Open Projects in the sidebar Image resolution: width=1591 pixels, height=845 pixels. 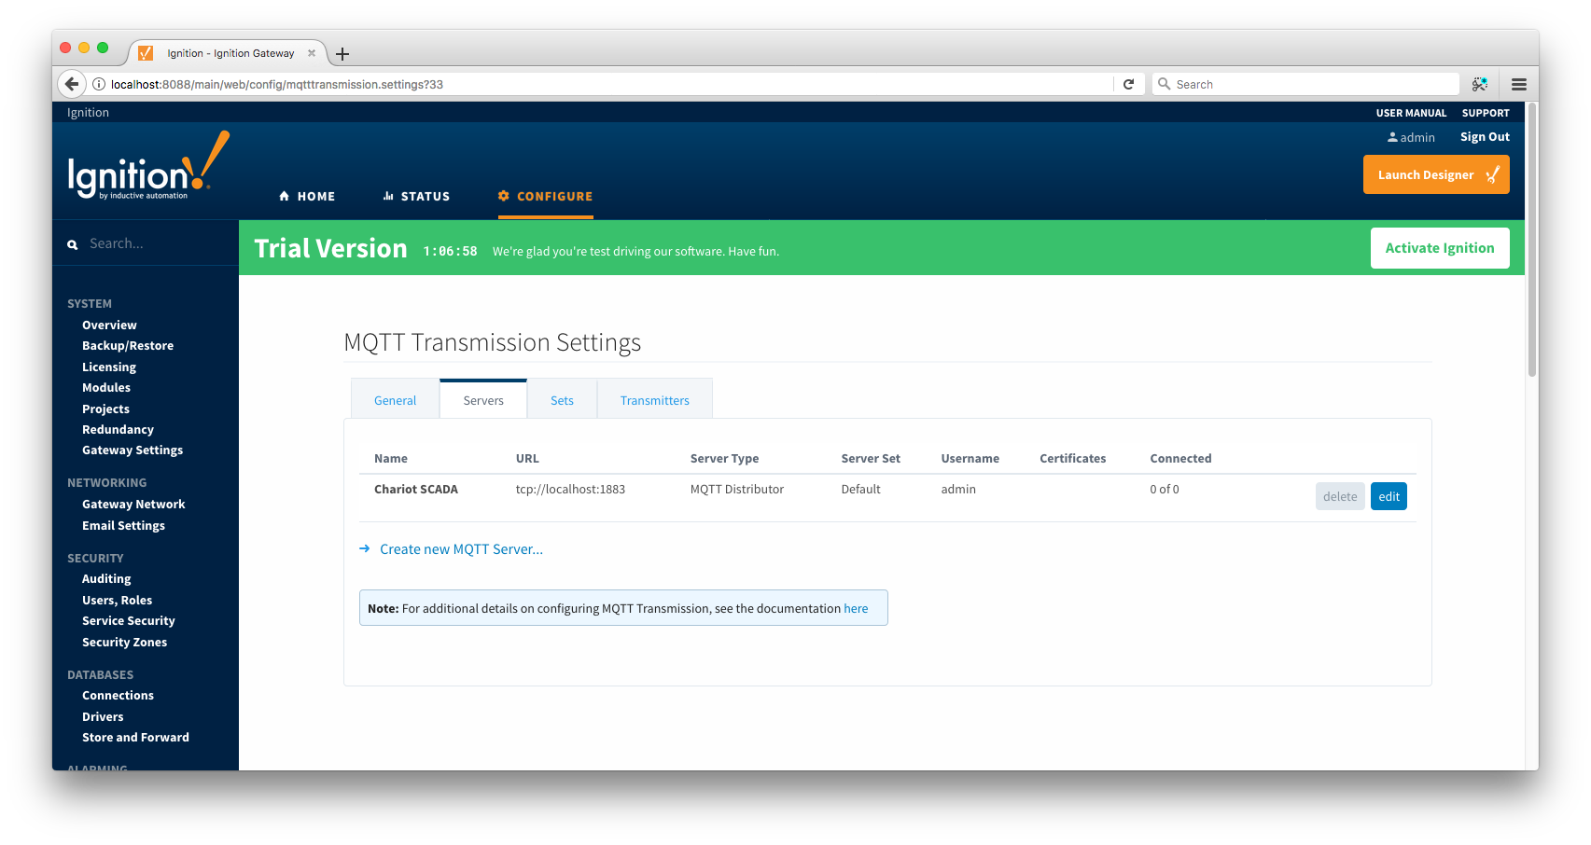coord(105,409)
